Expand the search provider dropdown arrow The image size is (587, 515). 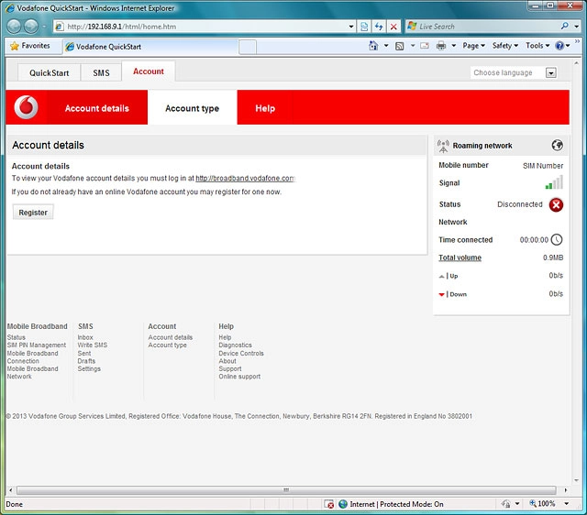pos(577,27)
